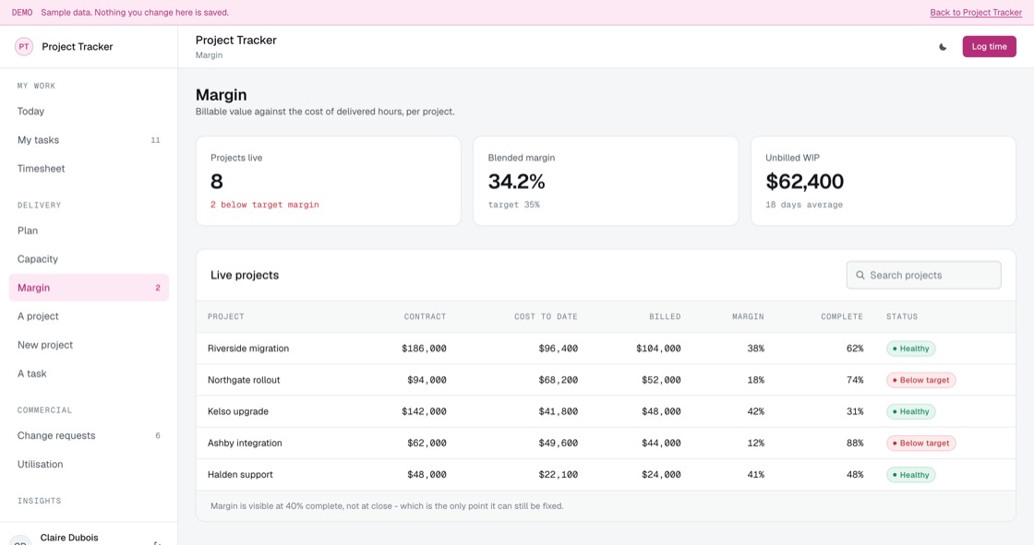The height and width of the screenshot is (545, 1034).
Task: Click Healthy status badge for Kelso upgrade
Action: 910,412
